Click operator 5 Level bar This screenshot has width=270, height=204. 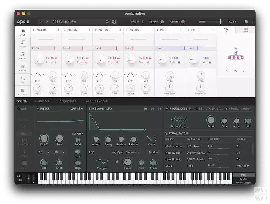tap(170, 48)
